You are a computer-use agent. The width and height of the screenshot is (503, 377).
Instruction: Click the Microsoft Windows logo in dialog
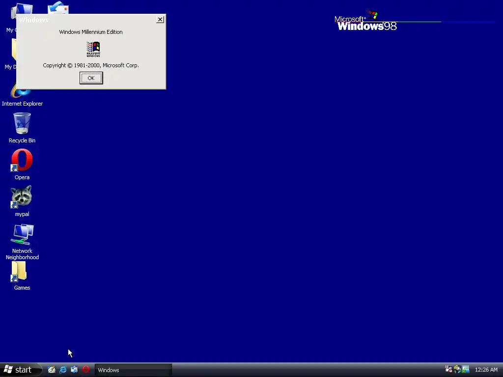(93, 50)
